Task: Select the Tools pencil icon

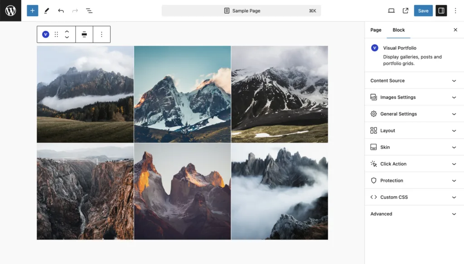Action: (x=47, y=11)
